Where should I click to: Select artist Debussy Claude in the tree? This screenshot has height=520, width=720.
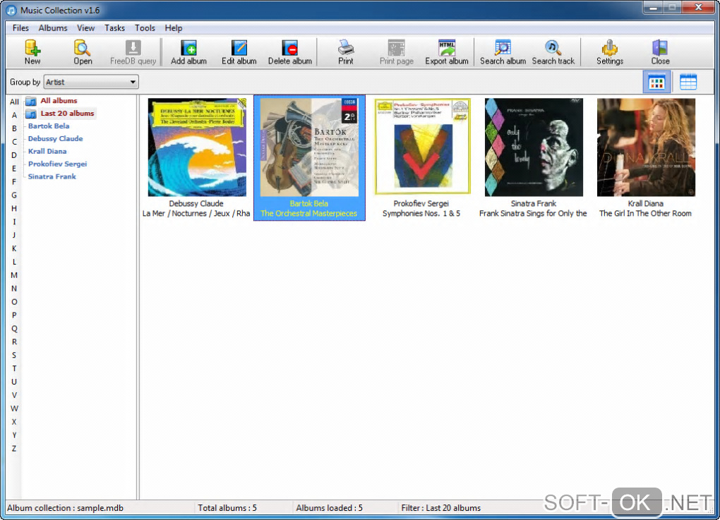(x=56, y=138)
